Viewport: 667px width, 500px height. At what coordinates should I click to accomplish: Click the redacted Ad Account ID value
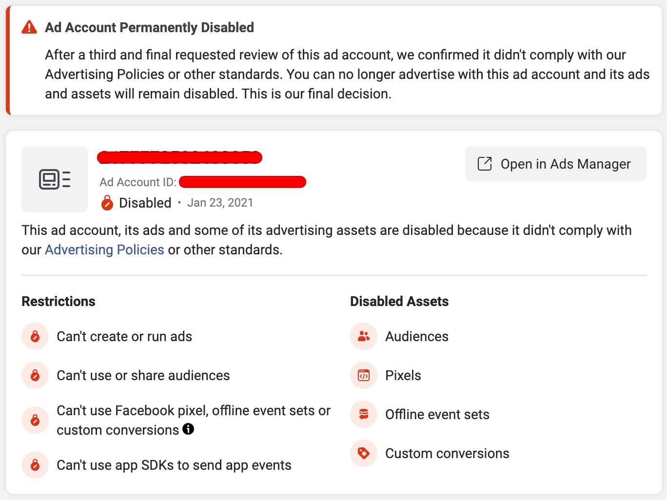click(242, 182)
